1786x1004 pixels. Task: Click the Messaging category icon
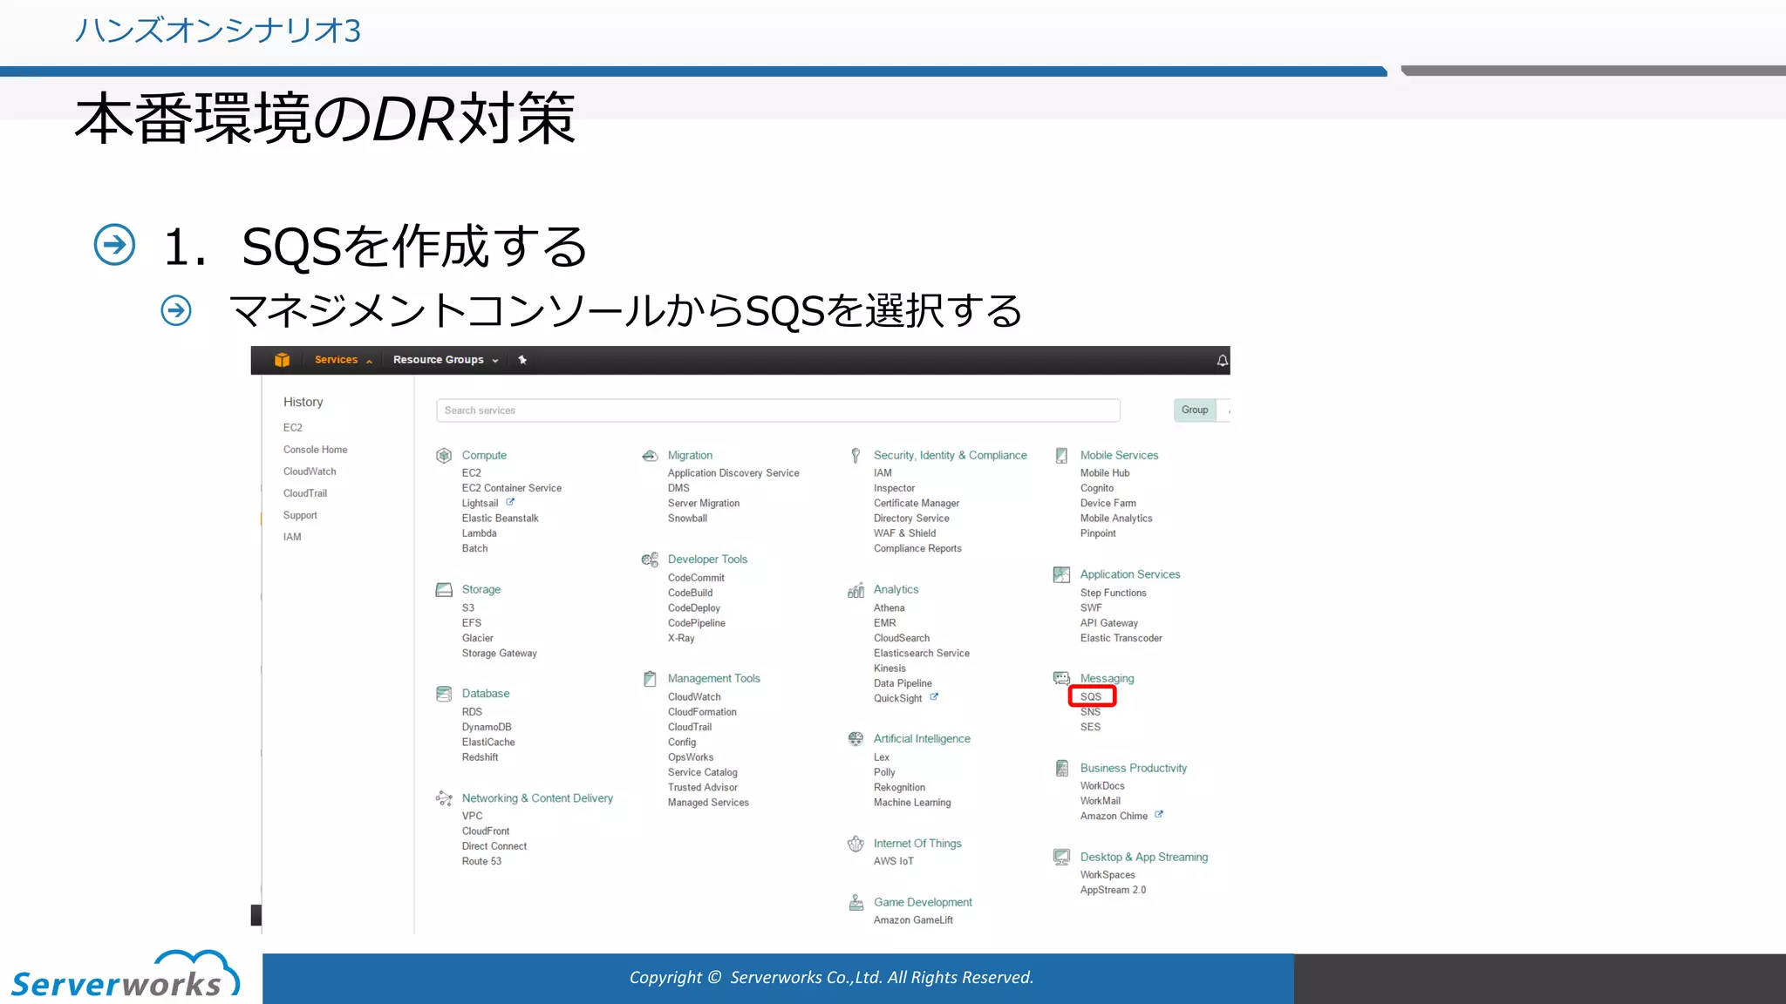[1061, 678]
